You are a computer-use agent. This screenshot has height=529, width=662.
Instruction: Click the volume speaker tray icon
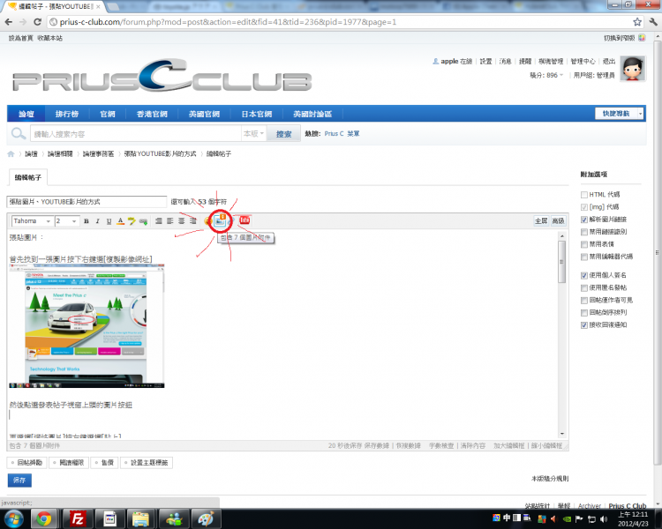click(604, 519)
